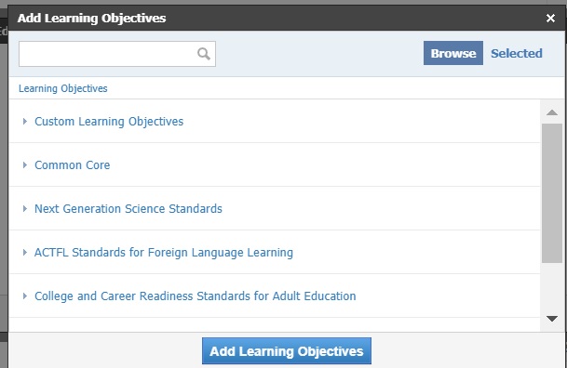Open College and Career Readiness Standards text
The height and width of the screenshot is (368, 567).
(x=195, y=296)
